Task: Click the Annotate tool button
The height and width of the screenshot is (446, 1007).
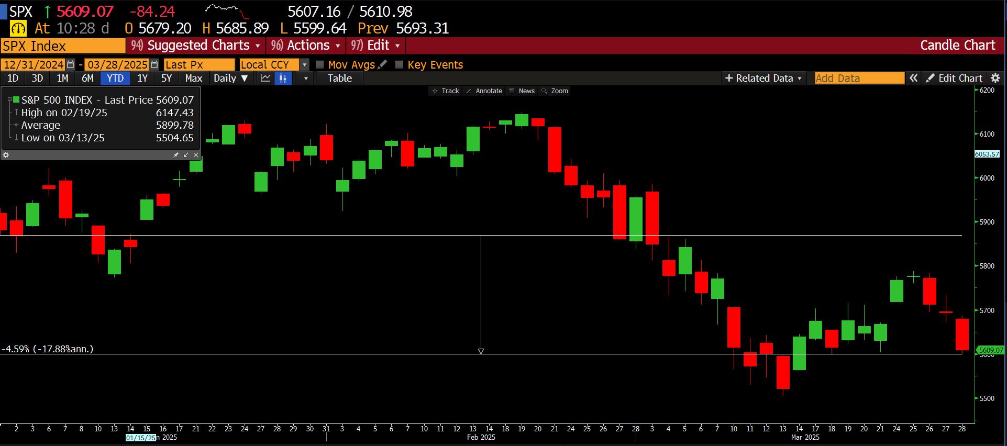Action: click(x=484, y=91)
